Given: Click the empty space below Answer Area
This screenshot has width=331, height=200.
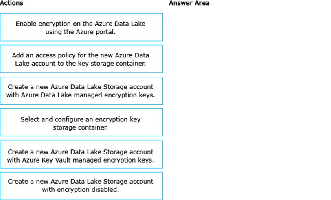Looking at the screenshot, I should tap(248, 102).
